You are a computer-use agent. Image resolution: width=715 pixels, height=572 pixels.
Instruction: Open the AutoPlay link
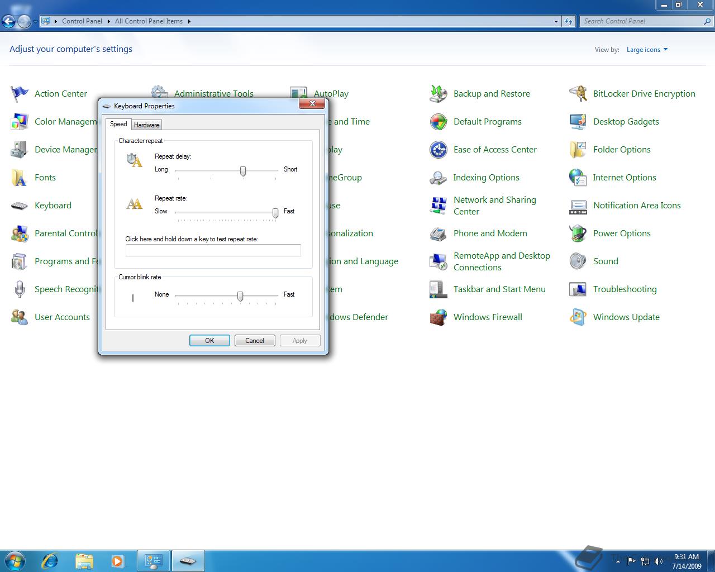[331, 94]
